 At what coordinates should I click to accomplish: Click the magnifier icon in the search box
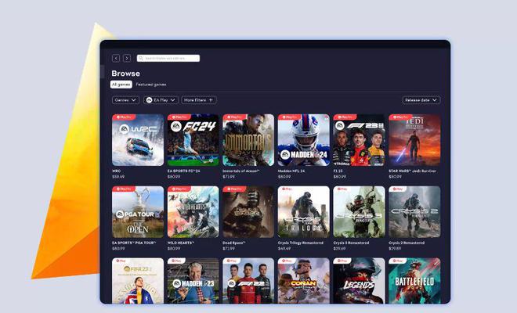[141, 59]
